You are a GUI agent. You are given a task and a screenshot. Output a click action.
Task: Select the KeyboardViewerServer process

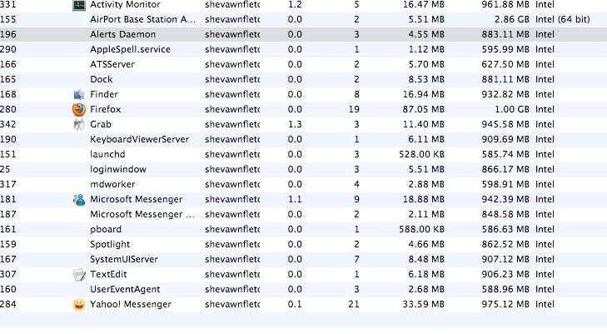coord(139,139)
